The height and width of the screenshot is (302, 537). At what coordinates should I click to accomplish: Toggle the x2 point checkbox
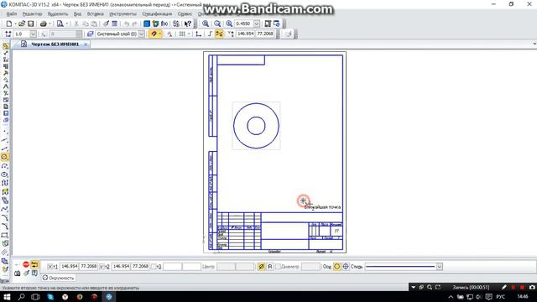coord(102,267)
